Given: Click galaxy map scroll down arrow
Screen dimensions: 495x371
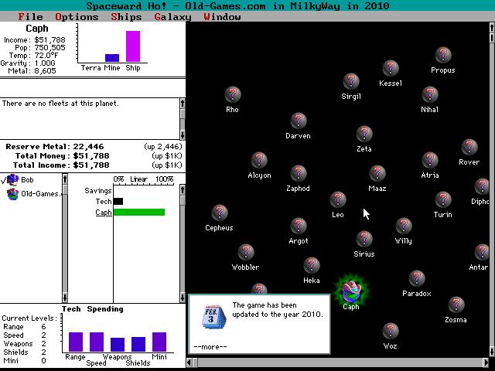Looking at the screenshot, I should click(x=492, y=351).
